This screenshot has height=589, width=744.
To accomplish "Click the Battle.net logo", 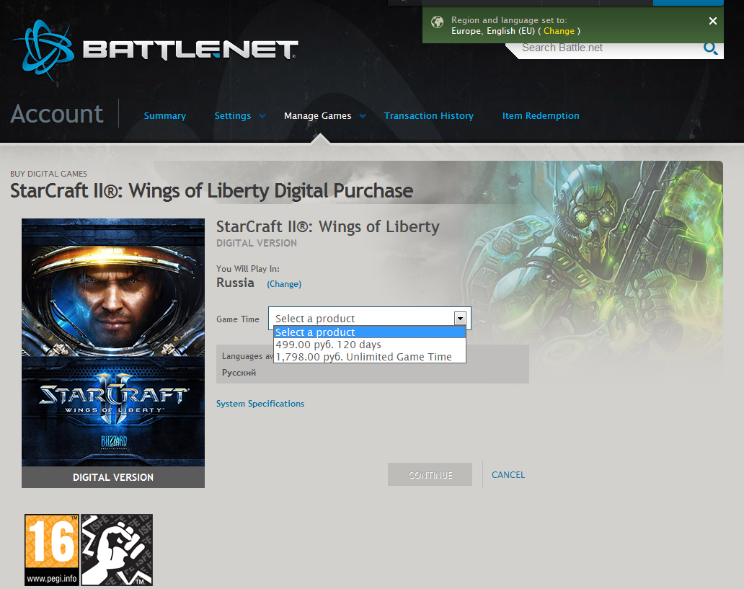I will pyautogui.click(x=156, y=50).
